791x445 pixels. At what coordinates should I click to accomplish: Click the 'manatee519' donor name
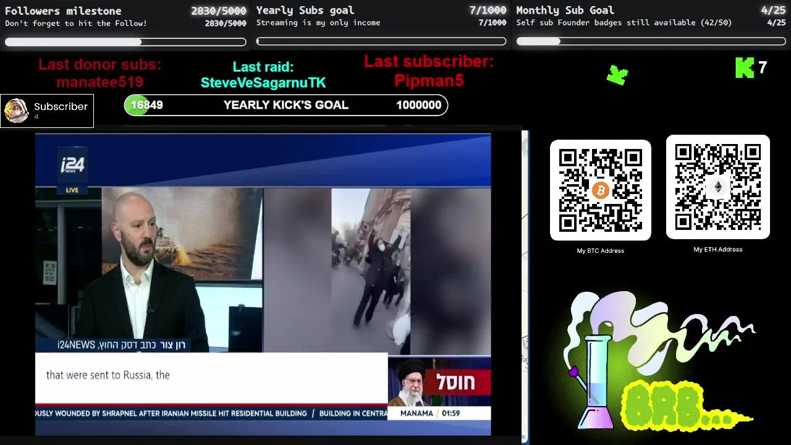(99, 82)
